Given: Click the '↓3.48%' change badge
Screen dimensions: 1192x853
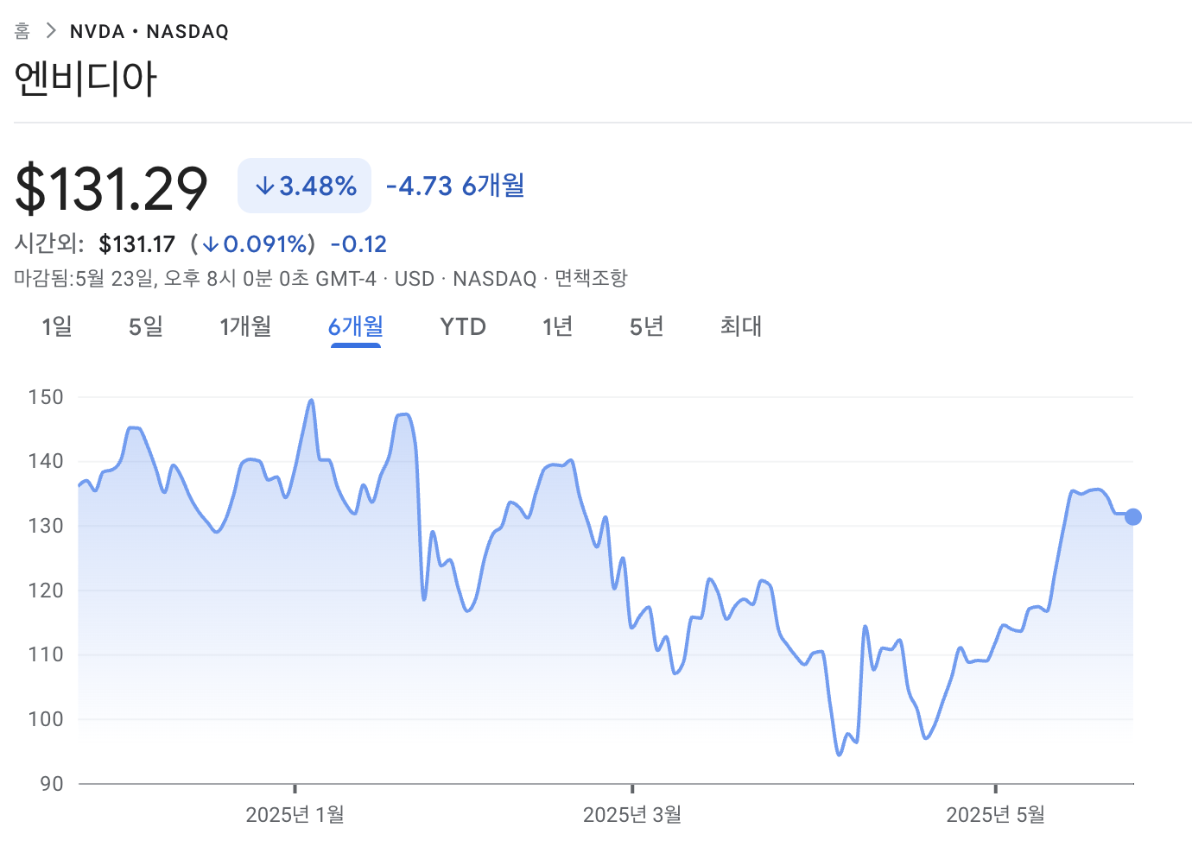Looking at the screenshot, I should [x=304, y=186].
